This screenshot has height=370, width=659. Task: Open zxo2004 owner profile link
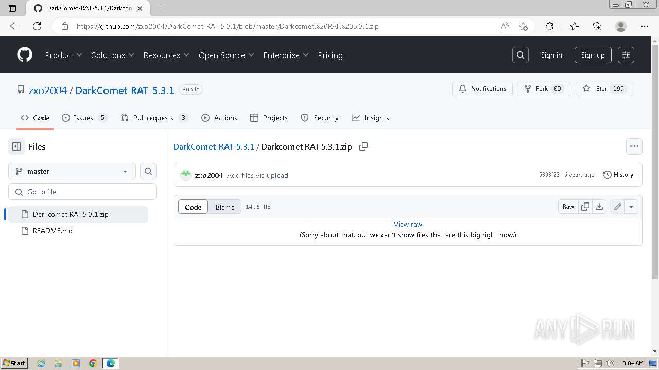48,90
